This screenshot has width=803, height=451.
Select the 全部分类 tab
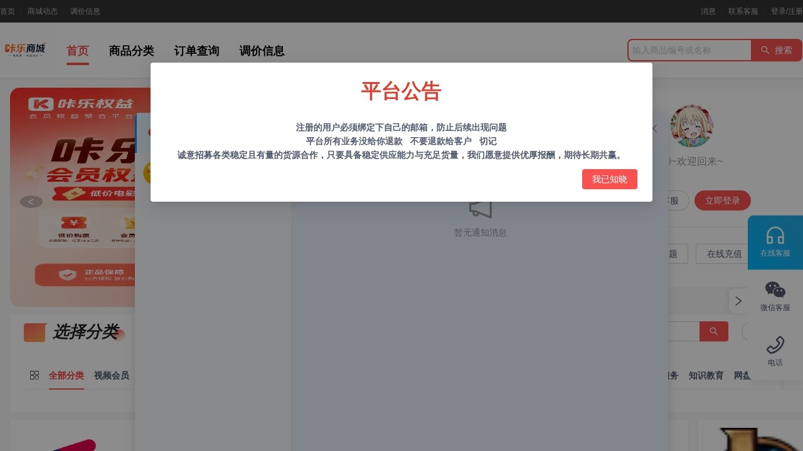point(66,375)
